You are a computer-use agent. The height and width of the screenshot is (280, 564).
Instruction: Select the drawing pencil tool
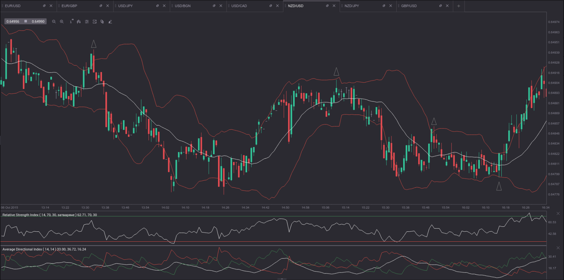click(x=110, y=22)
